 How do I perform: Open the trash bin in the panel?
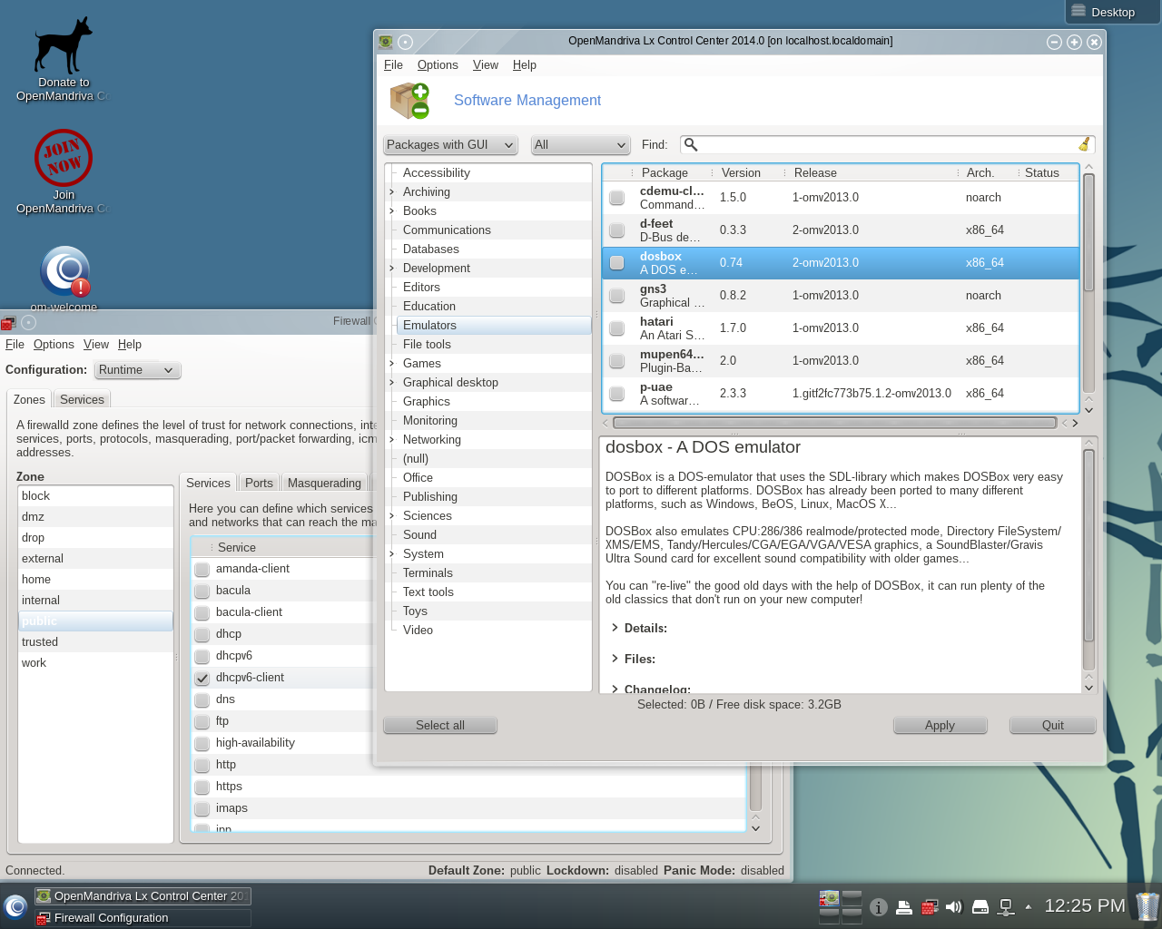[1147, 906]
